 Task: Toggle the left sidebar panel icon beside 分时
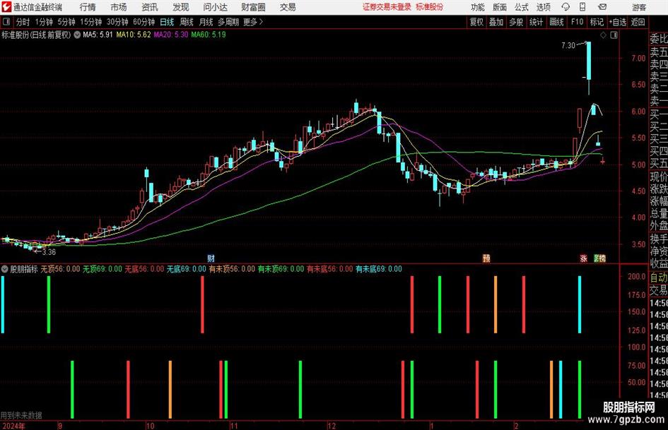(6, 22)
